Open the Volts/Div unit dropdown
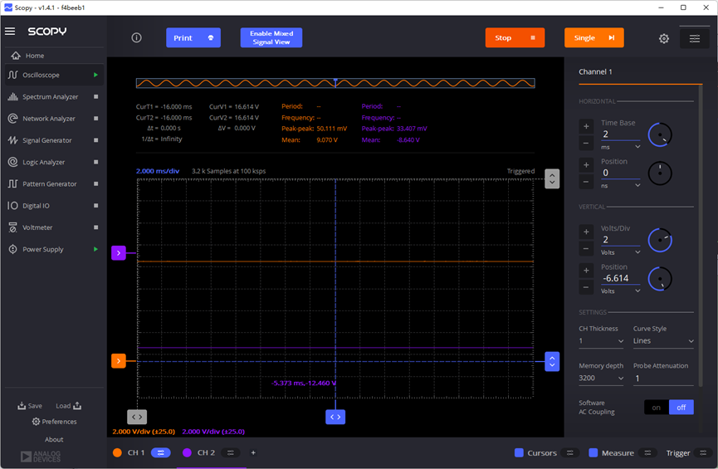 pos(620,252)
